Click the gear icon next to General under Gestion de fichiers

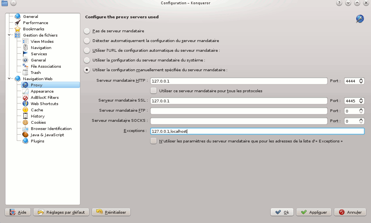25,60
